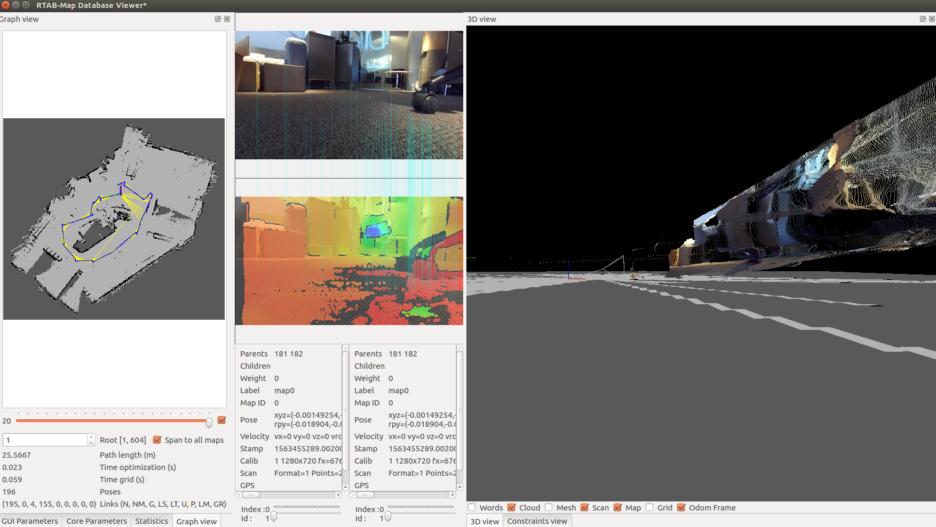Click the colored depth image preview
Viewport: 936px width, 527px height.
point(349,261)
